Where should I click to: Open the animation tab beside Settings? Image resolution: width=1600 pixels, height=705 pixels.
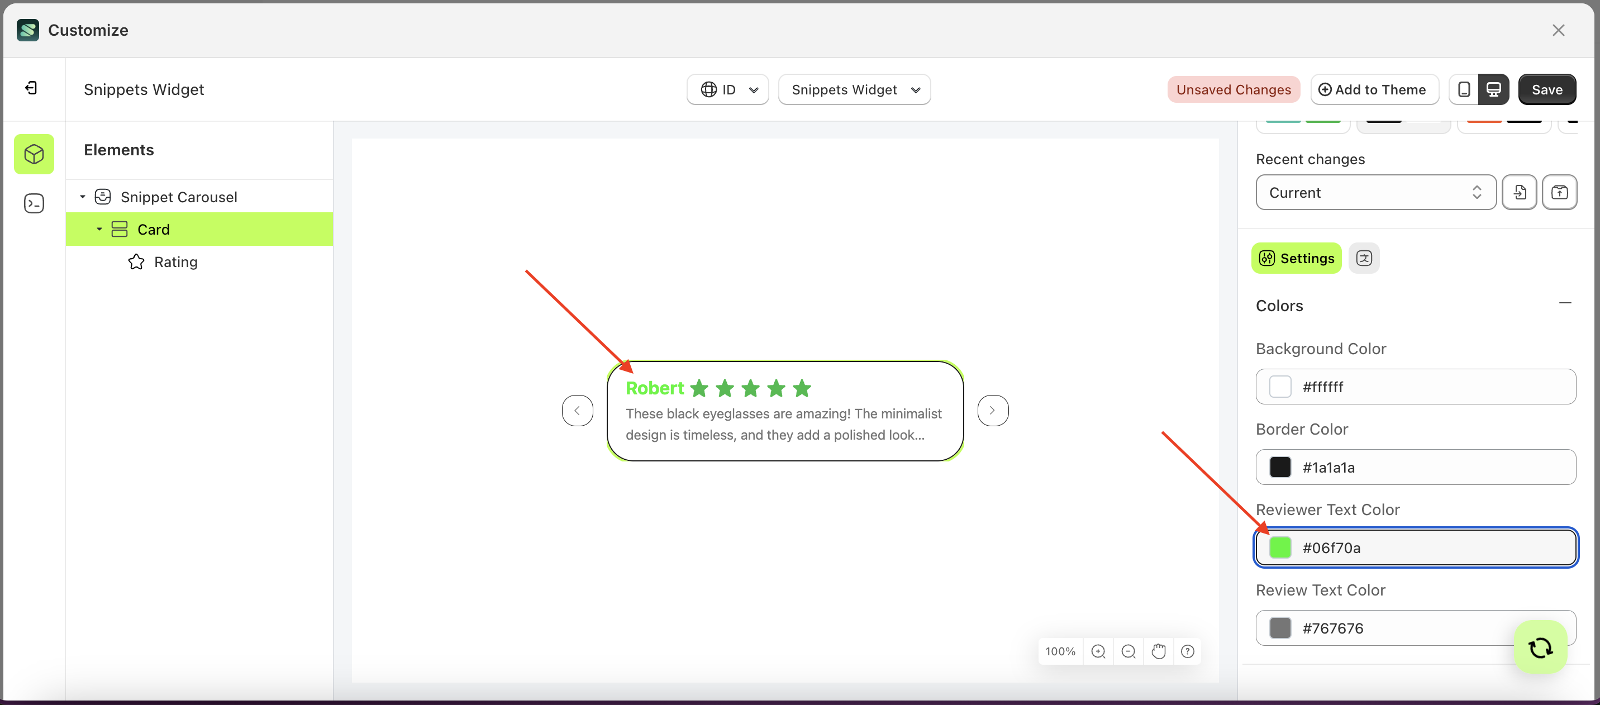click(x=1364, y=259)
